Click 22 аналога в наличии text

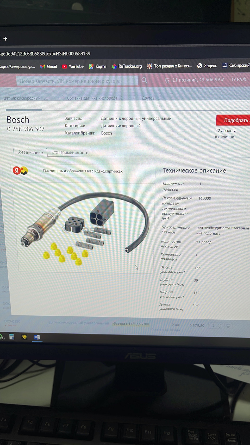(226, 133)
